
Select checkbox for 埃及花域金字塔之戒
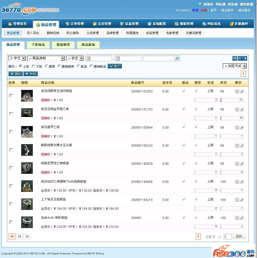(x=11, y=114)
